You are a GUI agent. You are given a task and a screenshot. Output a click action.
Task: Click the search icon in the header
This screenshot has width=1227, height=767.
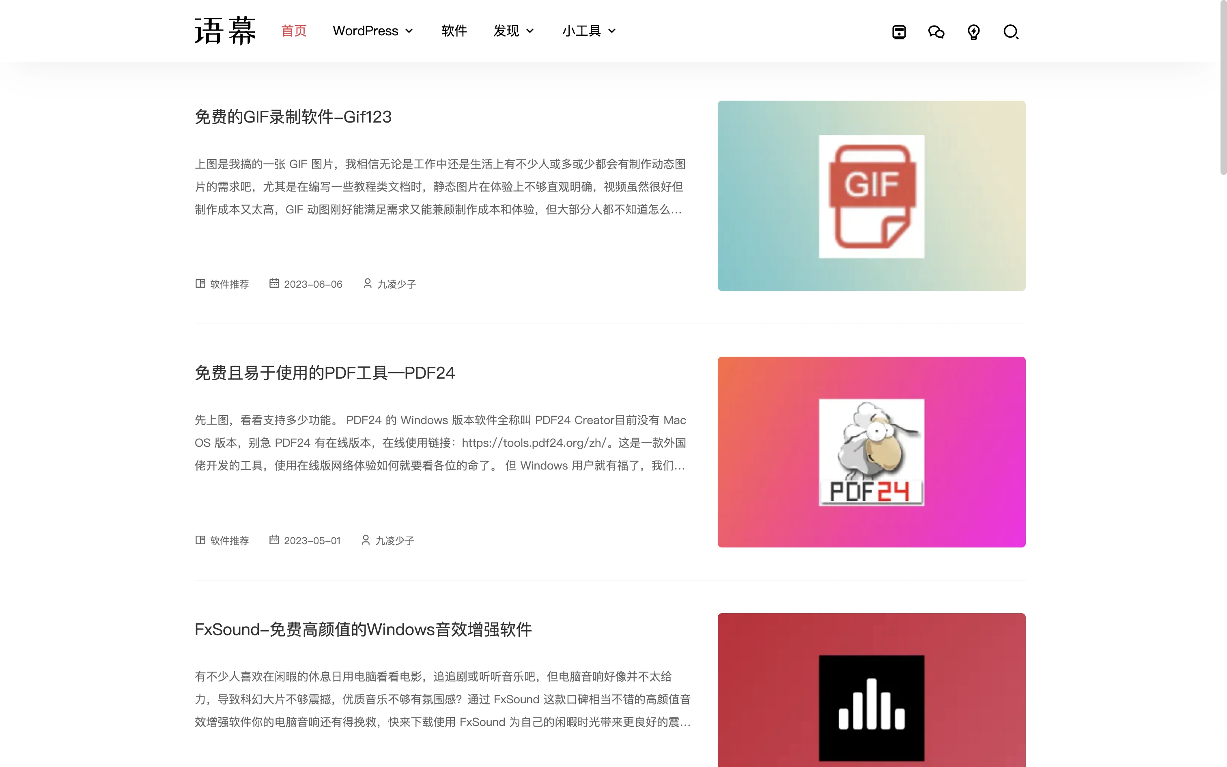[1011, 32]
